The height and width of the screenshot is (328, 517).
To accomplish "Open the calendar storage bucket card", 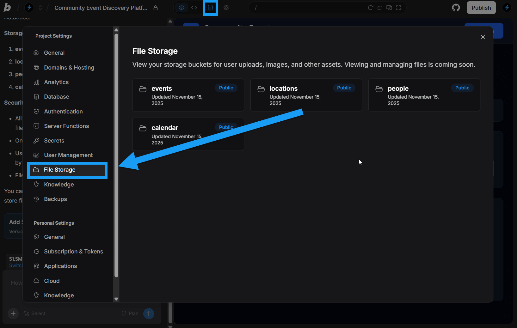I will coord(188,134).
